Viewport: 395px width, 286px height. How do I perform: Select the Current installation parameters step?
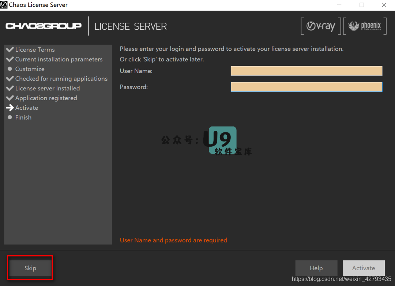pyautogui.click(x=59, y=59)
